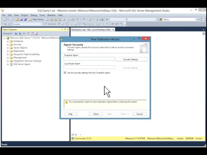Open the Project menu
207x155 pixels.
(x=25, y=15)
